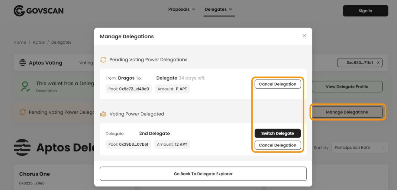The height and width of the screenshot is (190, 397).
Task: Click Go Back To Delegate Explorer
Action: [203, 174]
